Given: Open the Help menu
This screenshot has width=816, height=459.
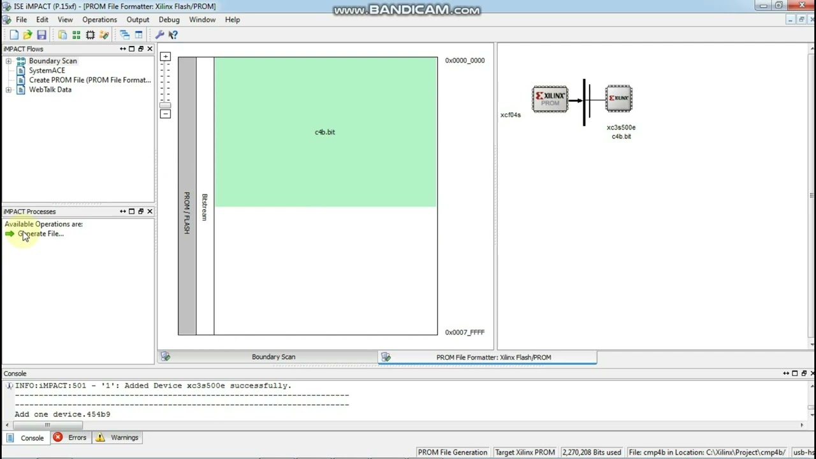Looking at the screenshot, I should (x=232, y=20).
